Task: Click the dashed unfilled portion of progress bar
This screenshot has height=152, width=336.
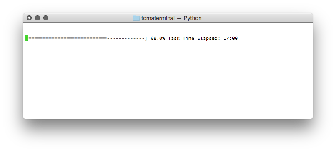Action: pyautogui.click(x=126, y=38)
